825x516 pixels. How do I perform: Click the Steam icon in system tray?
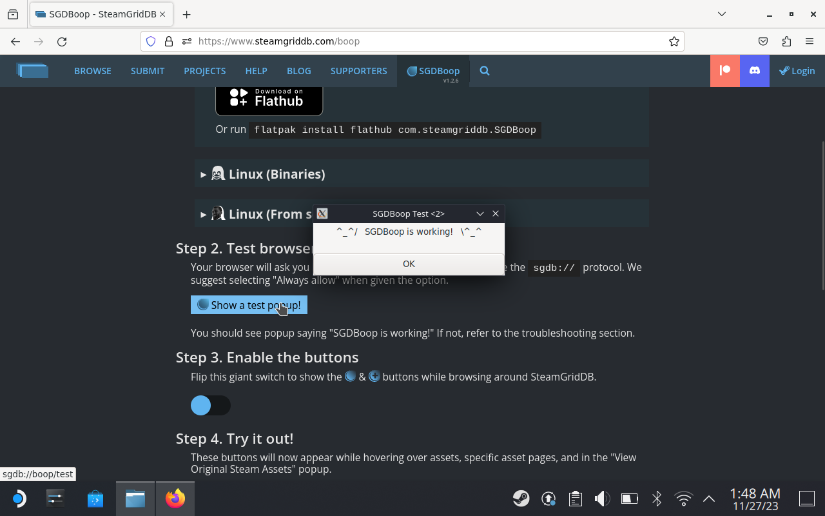click(x=521, y=499)
